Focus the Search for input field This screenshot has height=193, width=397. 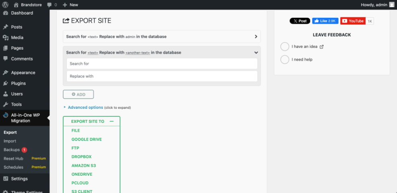coord(162,64)
